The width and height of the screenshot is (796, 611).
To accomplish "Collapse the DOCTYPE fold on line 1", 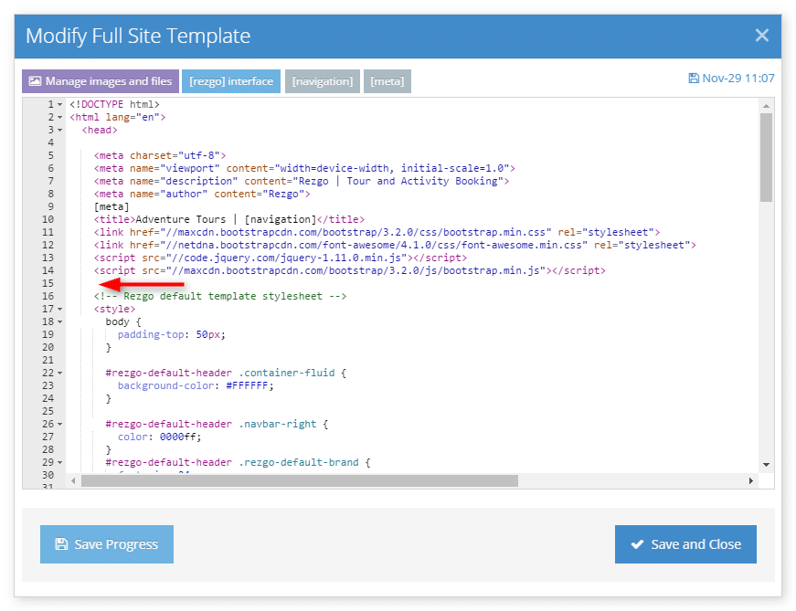I will [60, 104].
